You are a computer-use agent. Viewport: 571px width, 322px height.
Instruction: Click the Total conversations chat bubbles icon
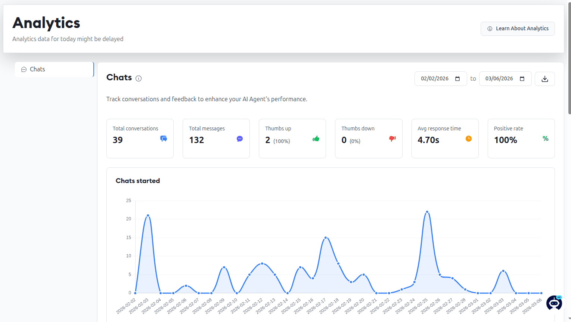[164, 139]
